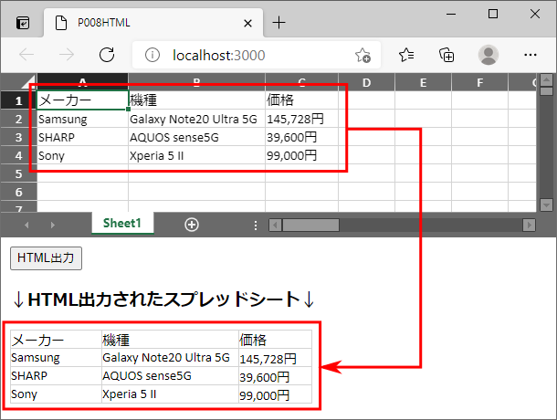Screen dimensions: 557x420
Task: Switch to the Sheet1 tab
Action: (122, 223)
